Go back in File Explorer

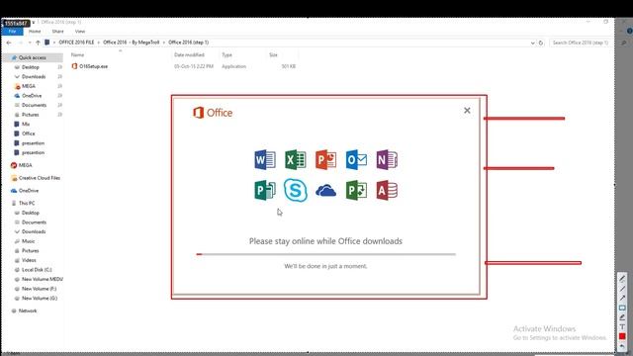9,43
